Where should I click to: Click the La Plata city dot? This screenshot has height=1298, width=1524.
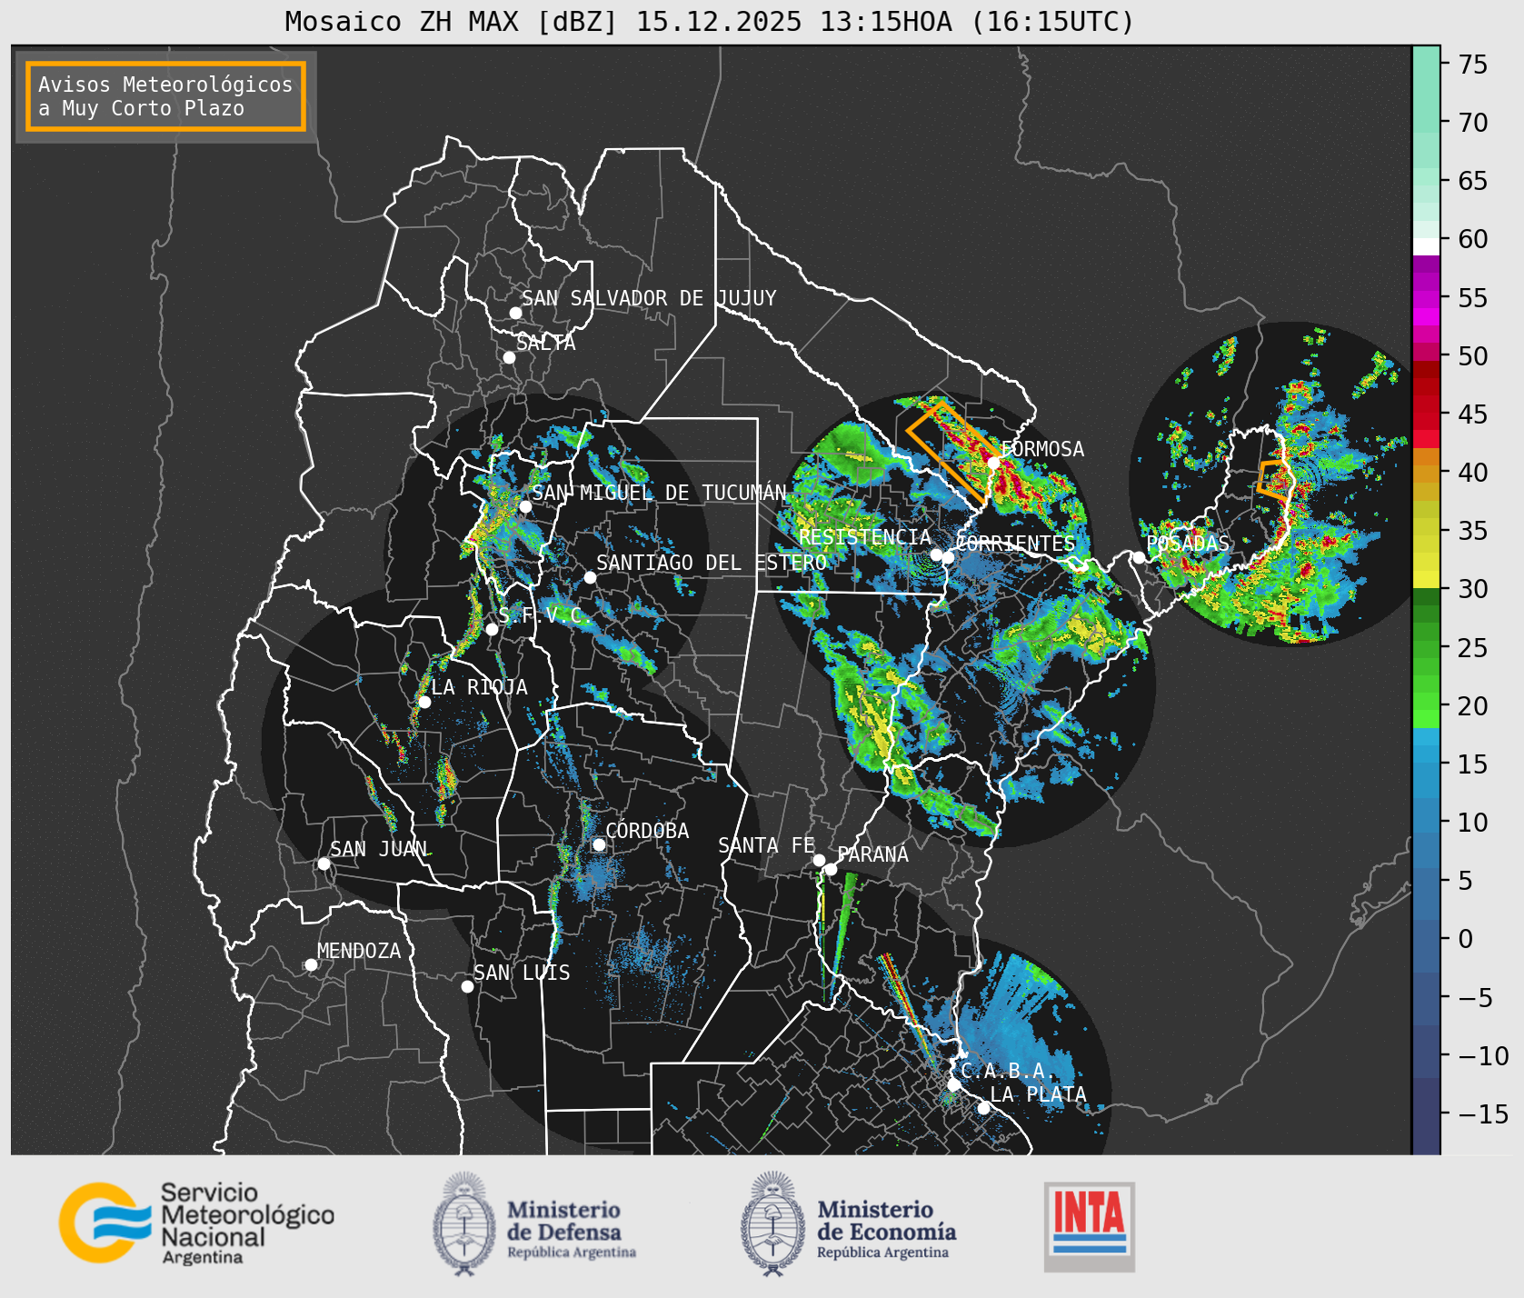pyautogui.click(x=983, y=1108)
